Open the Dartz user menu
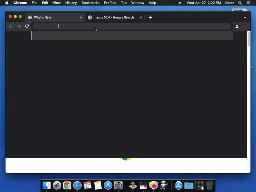The height and width of the screenshot is (192, 256). (230, 3)
